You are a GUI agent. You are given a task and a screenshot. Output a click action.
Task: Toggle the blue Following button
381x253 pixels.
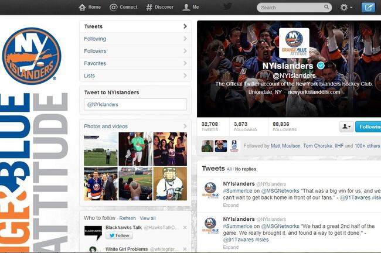[x=368, y=126]
